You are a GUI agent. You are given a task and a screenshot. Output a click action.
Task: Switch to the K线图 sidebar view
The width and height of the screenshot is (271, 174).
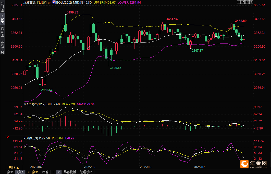2,20
